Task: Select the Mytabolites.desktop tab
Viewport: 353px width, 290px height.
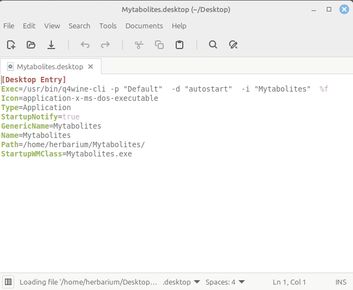Action: tap(50, 67)
